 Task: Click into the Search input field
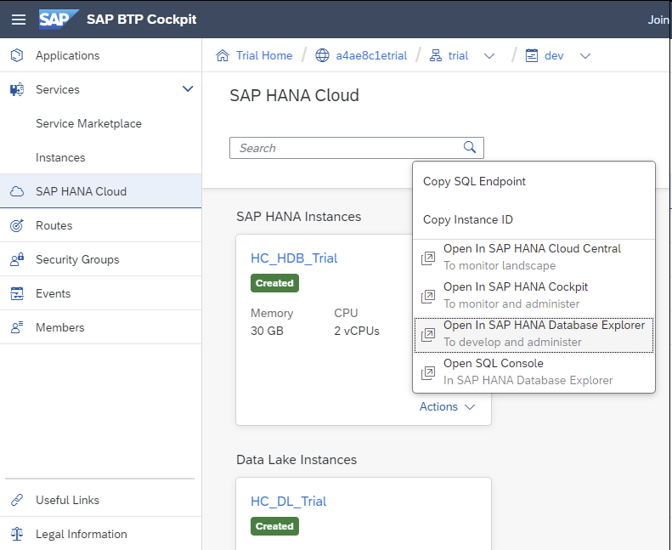(x=344, y=148)
